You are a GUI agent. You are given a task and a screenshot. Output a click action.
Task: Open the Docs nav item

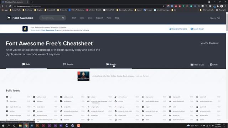click(90, 18)
